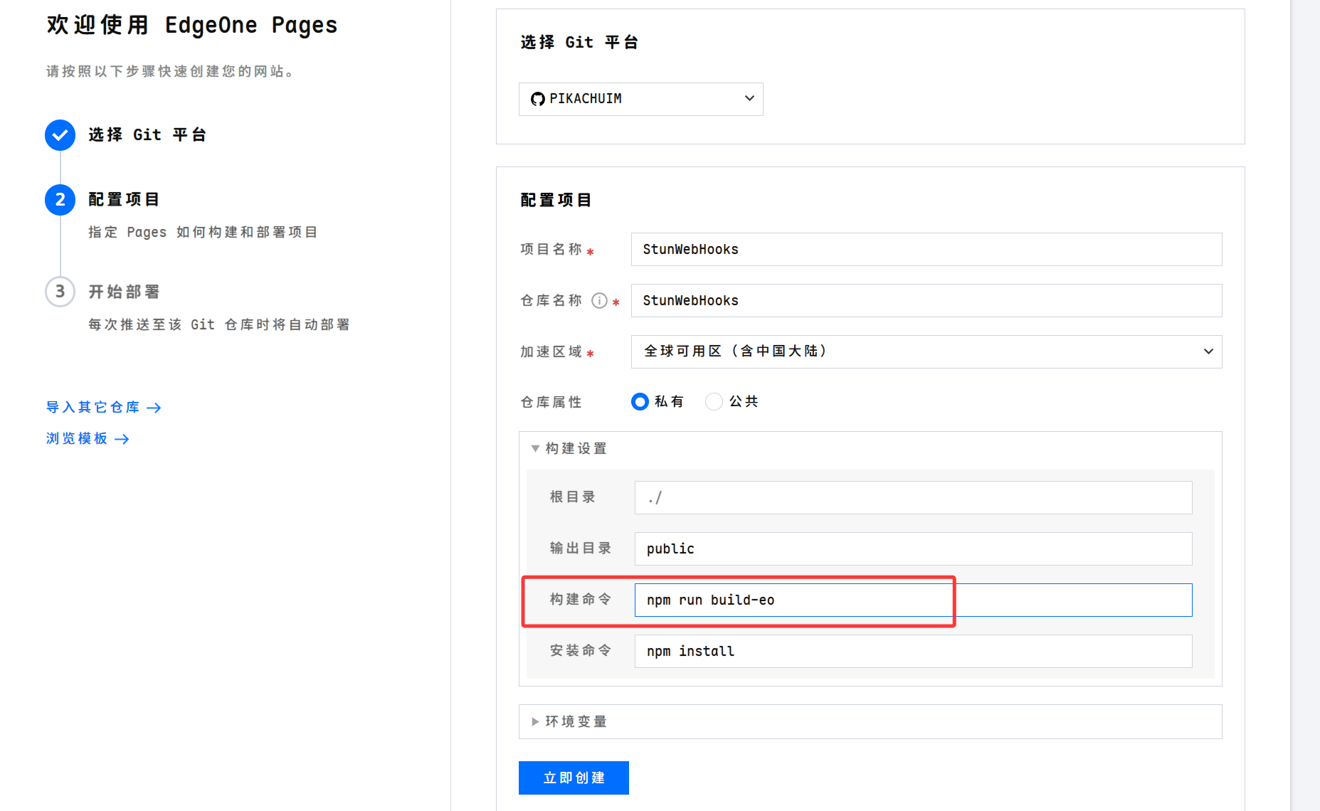Image resolution: width=1320 pixels, height=811 pixels.
Task: Click the 开始部署 step label
Action: [124, 292]
